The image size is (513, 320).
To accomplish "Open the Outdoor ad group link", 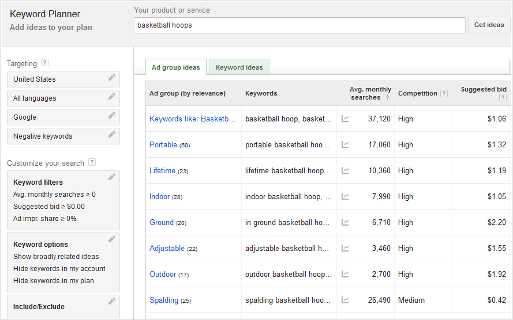I will coord(163,275).
